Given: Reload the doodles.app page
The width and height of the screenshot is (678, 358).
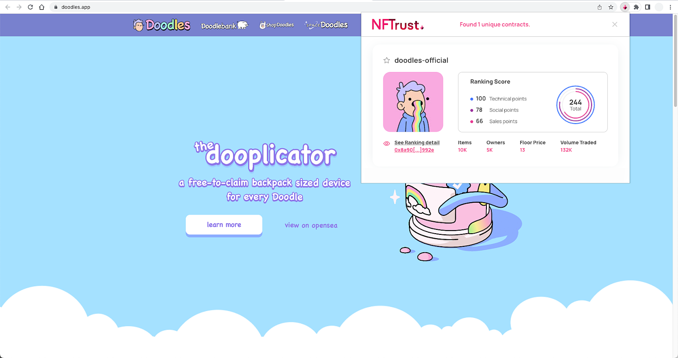Looking at the screenshot, I should (31, 7).
